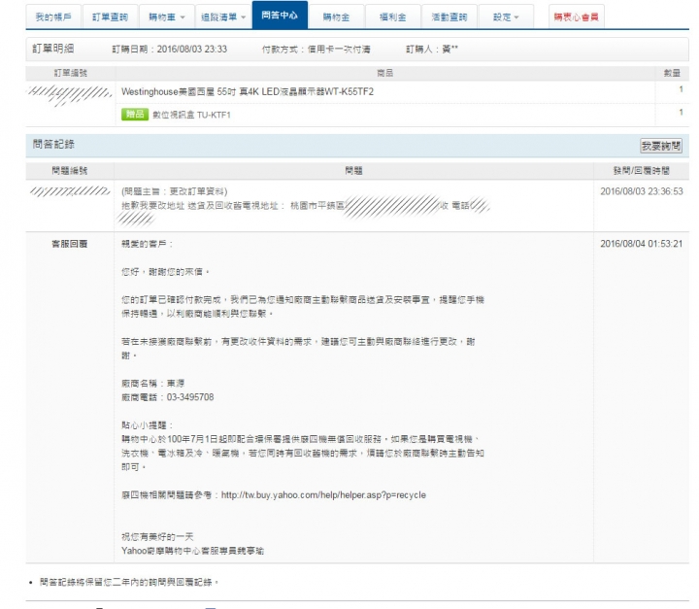Click the 發問/回覆時間 column header
The width and height of the screenshot is (699, 609).
click(x=642, y=170)
